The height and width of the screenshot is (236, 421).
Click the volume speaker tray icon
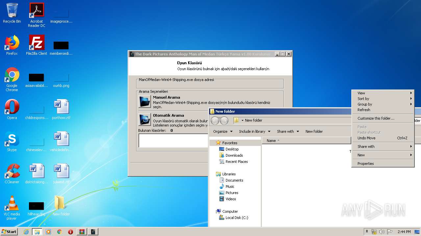tap(382, 232)
